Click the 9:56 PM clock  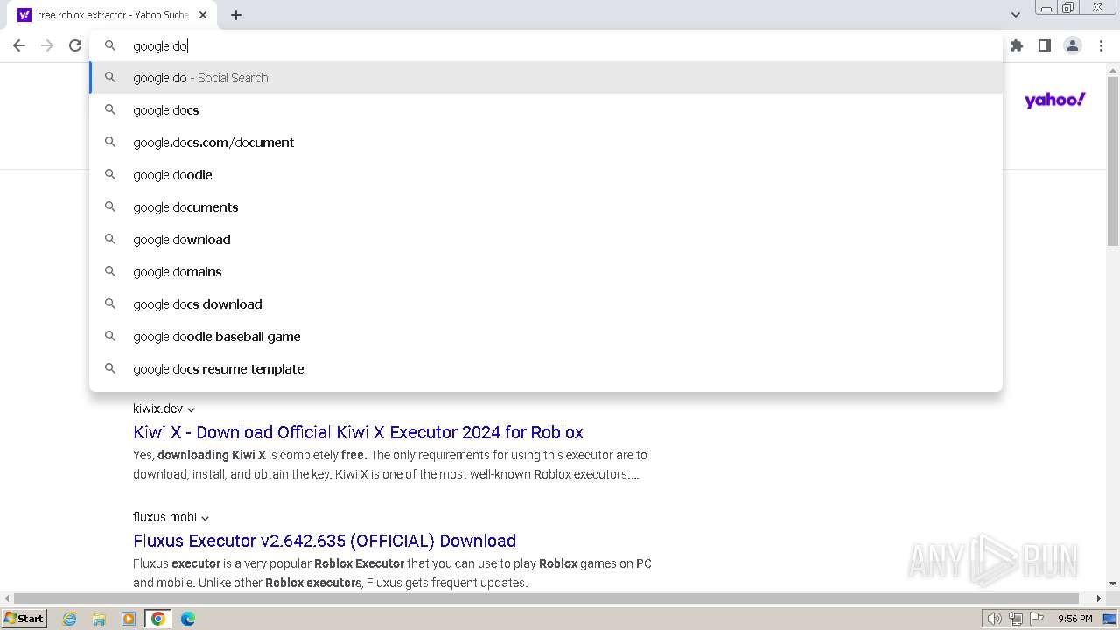click(1075, 619)
